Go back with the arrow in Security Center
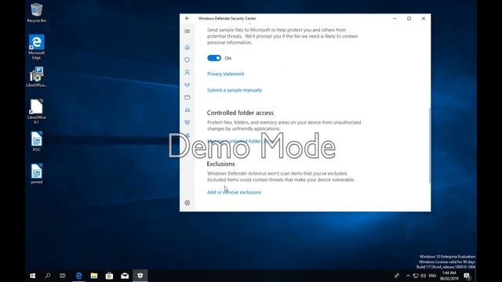 click(187, 19)
